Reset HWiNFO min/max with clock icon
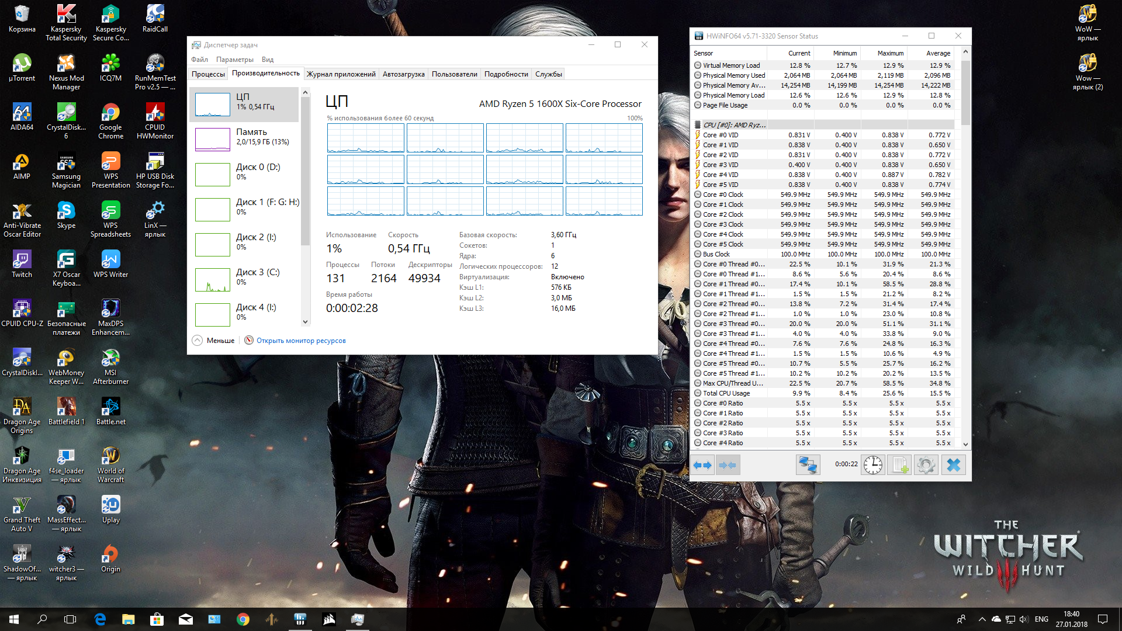The width and height of the screenshot is (1122, 631). pyautogui.click(x=873, y=465)
